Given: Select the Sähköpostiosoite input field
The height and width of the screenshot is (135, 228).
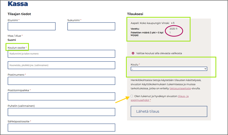Looking at the screenshot, I should pos(61,127).
